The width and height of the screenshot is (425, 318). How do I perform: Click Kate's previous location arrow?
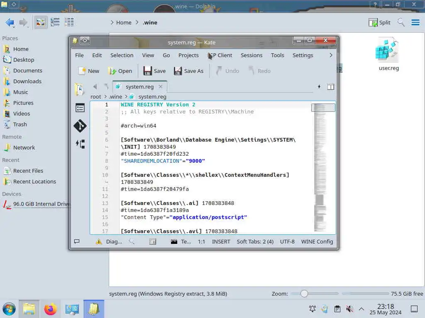[95, 87]
